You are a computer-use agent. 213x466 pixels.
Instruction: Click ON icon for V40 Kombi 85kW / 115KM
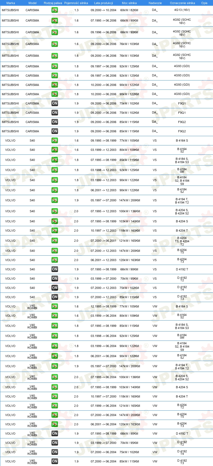55,461
